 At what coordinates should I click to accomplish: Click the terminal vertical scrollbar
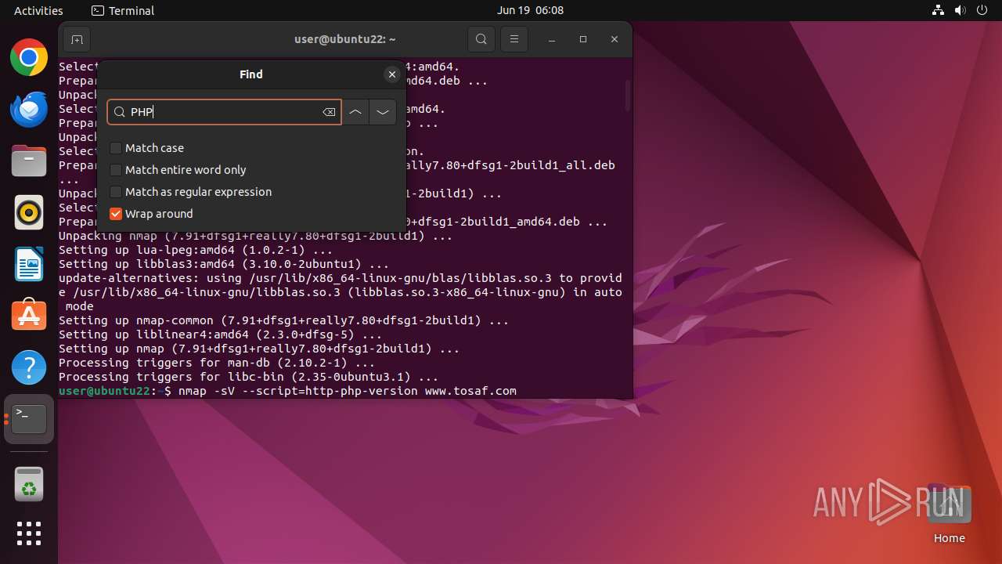[627, 95]
